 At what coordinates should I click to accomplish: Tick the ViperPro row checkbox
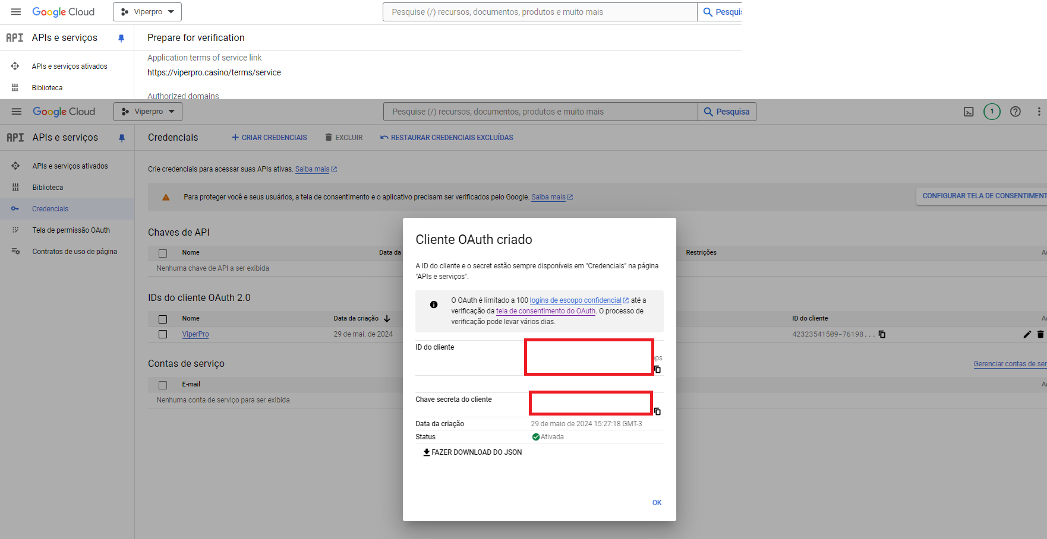163,334
